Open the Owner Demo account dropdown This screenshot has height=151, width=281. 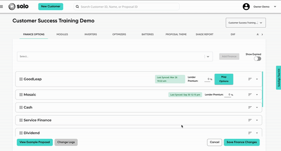coord(275,7)
